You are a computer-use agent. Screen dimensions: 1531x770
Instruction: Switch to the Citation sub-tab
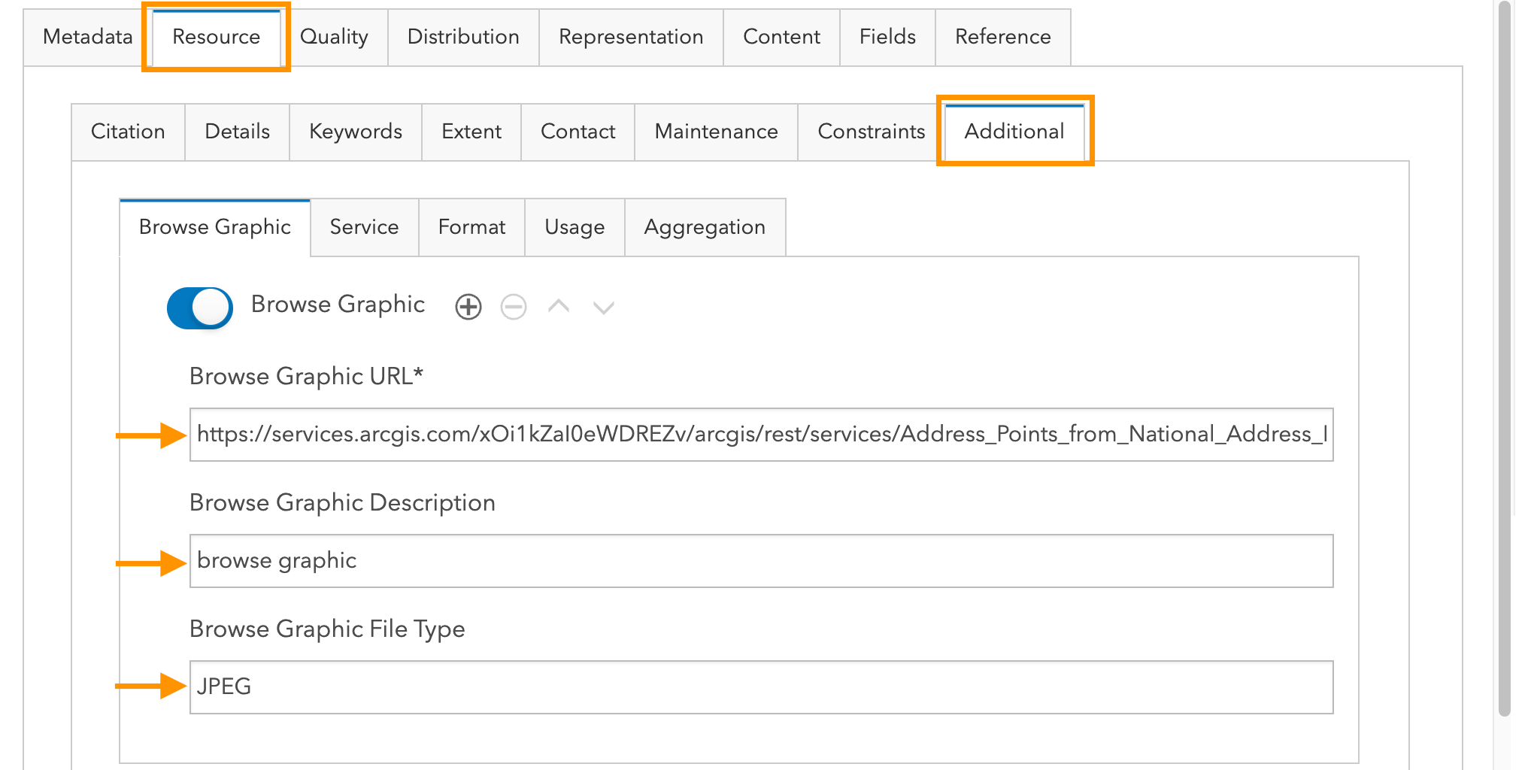128,132
